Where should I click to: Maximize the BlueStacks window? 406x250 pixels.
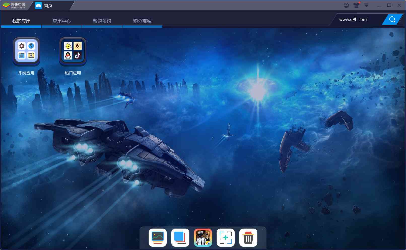click(x=389, y=5)
